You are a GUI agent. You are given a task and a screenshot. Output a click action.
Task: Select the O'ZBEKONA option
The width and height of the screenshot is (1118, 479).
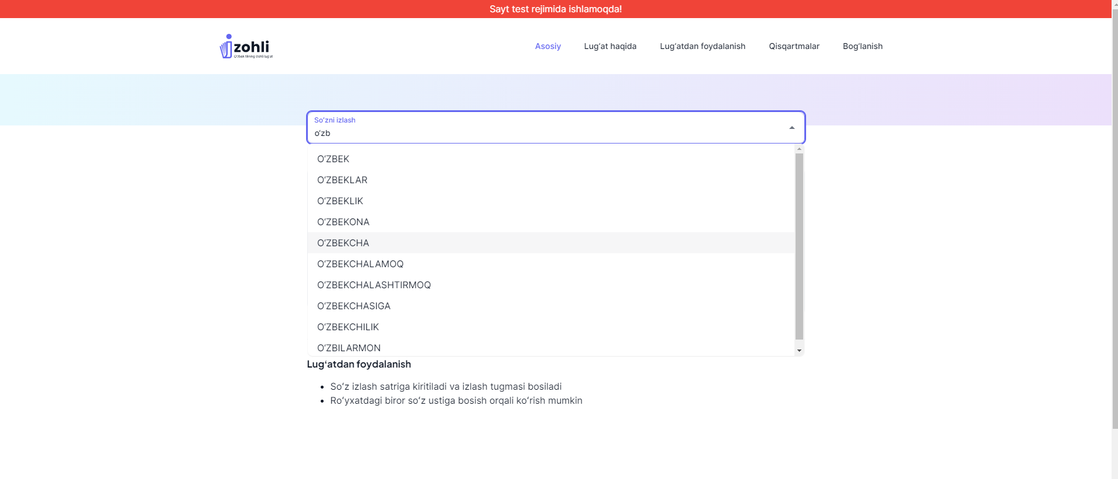343,222
